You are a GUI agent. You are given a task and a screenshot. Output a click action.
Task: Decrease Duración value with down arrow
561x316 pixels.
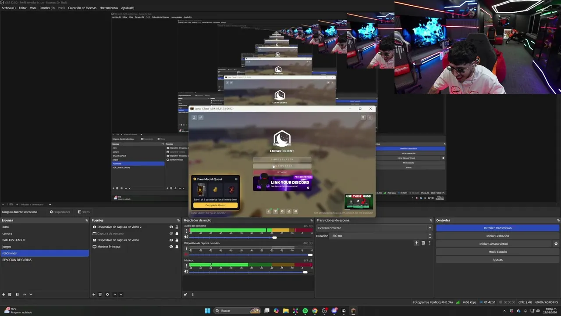point(430,237)
